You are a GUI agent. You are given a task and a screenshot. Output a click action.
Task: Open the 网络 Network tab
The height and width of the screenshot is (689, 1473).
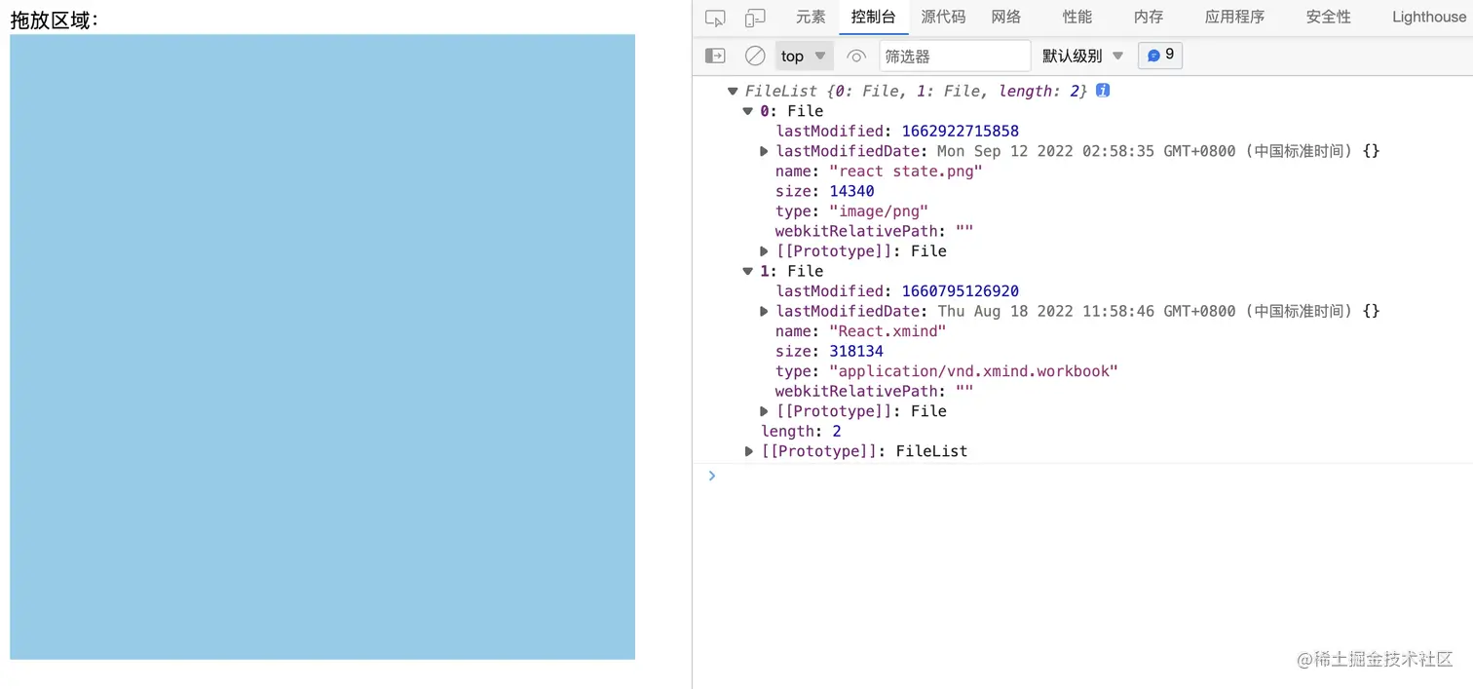[1004, 17]
